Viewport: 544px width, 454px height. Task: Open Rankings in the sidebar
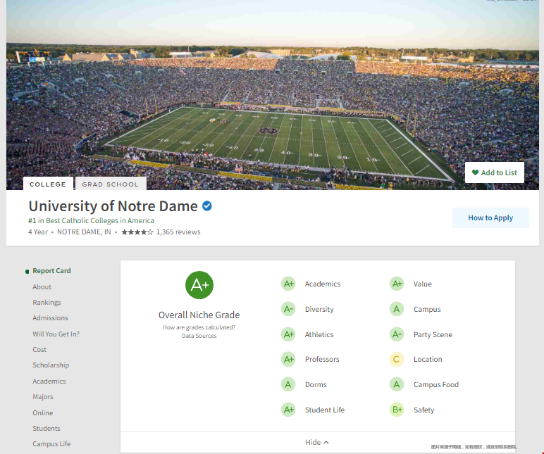pos(47,302)
